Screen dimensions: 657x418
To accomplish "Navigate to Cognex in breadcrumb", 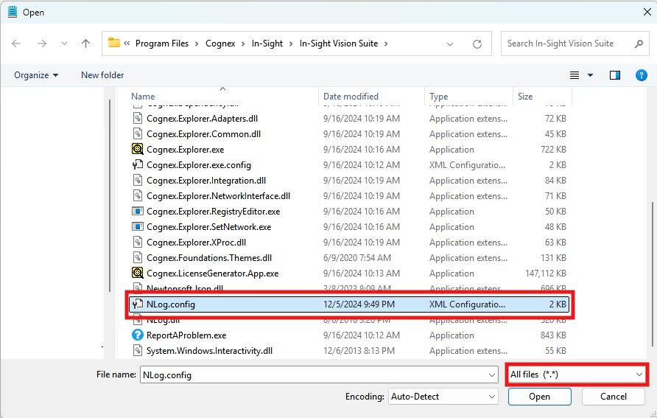I will pyautogui.click(x=220, y=43).
